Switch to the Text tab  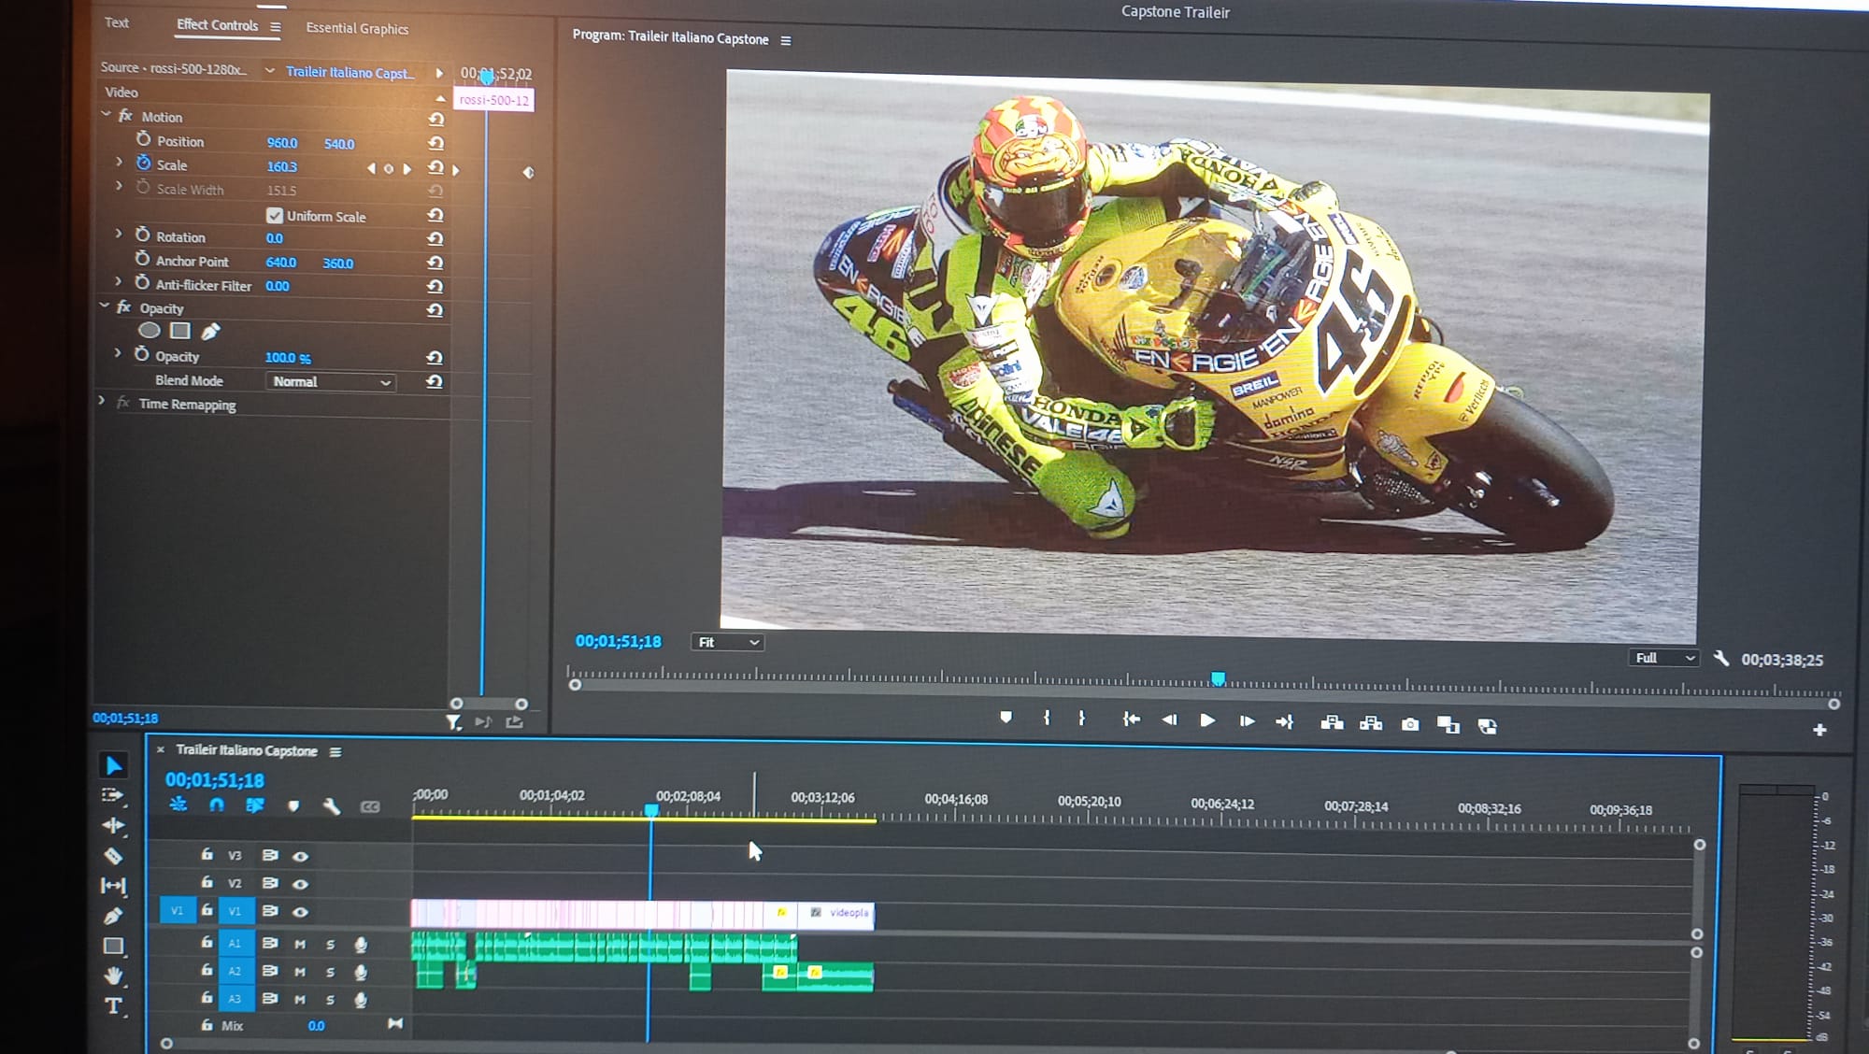tap(117, 22)
